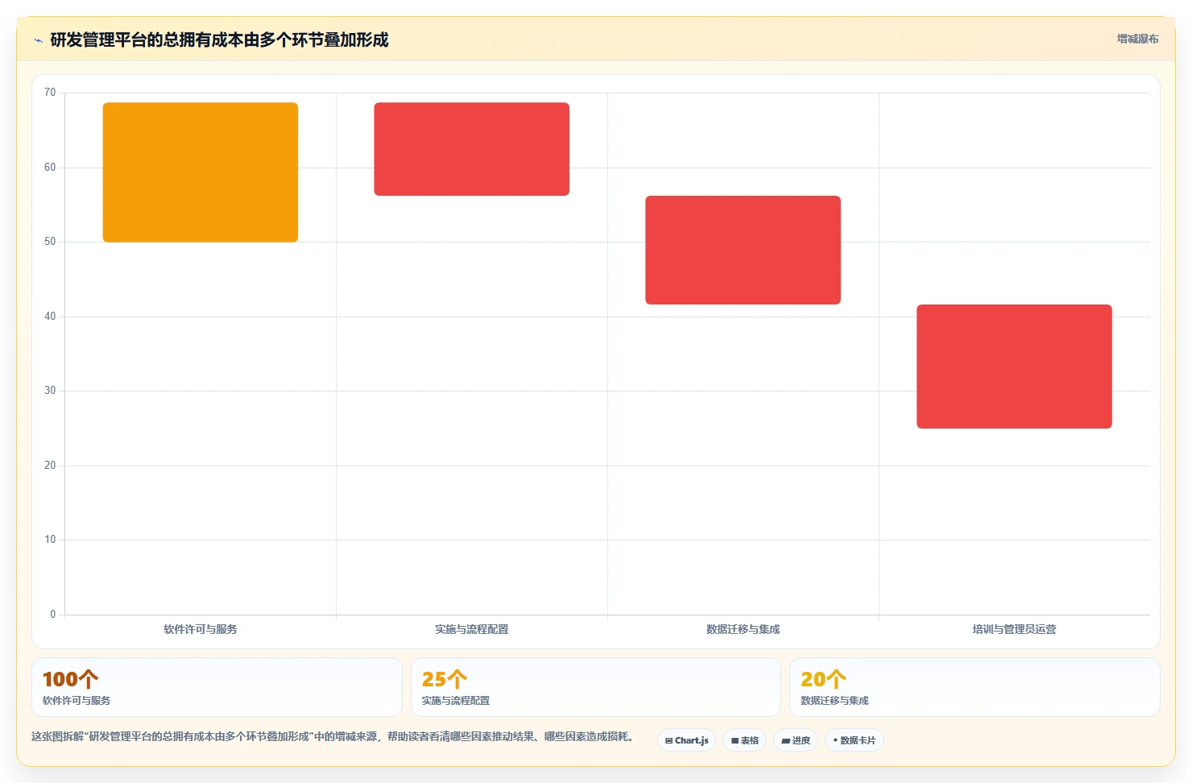This screenshot has width=1192, height=783.
Task: Click the x-axis label 软件许可与服务
Action: coord(201,629)
